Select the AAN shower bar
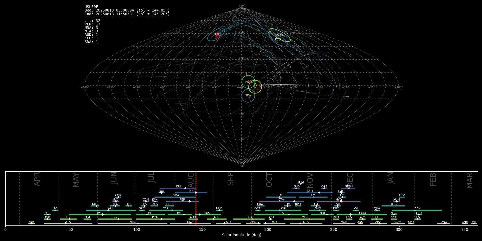 pyautogui.click(x=417, y=210)
